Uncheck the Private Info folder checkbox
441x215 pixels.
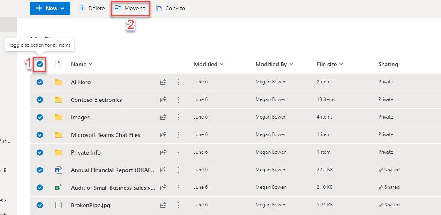(40, 152)
